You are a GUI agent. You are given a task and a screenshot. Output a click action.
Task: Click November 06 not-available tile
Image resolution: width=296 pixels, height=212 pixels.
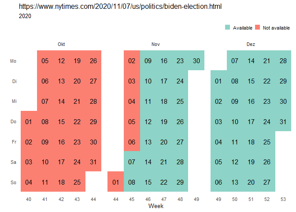(132, 142)
